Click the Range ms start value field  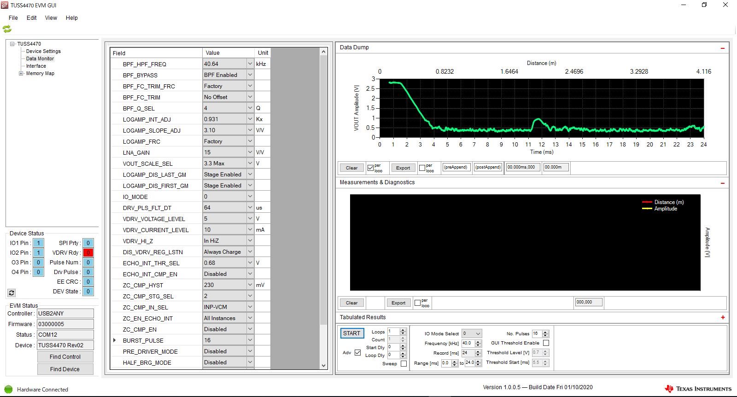pyautogui.click(x=446, y=363)
